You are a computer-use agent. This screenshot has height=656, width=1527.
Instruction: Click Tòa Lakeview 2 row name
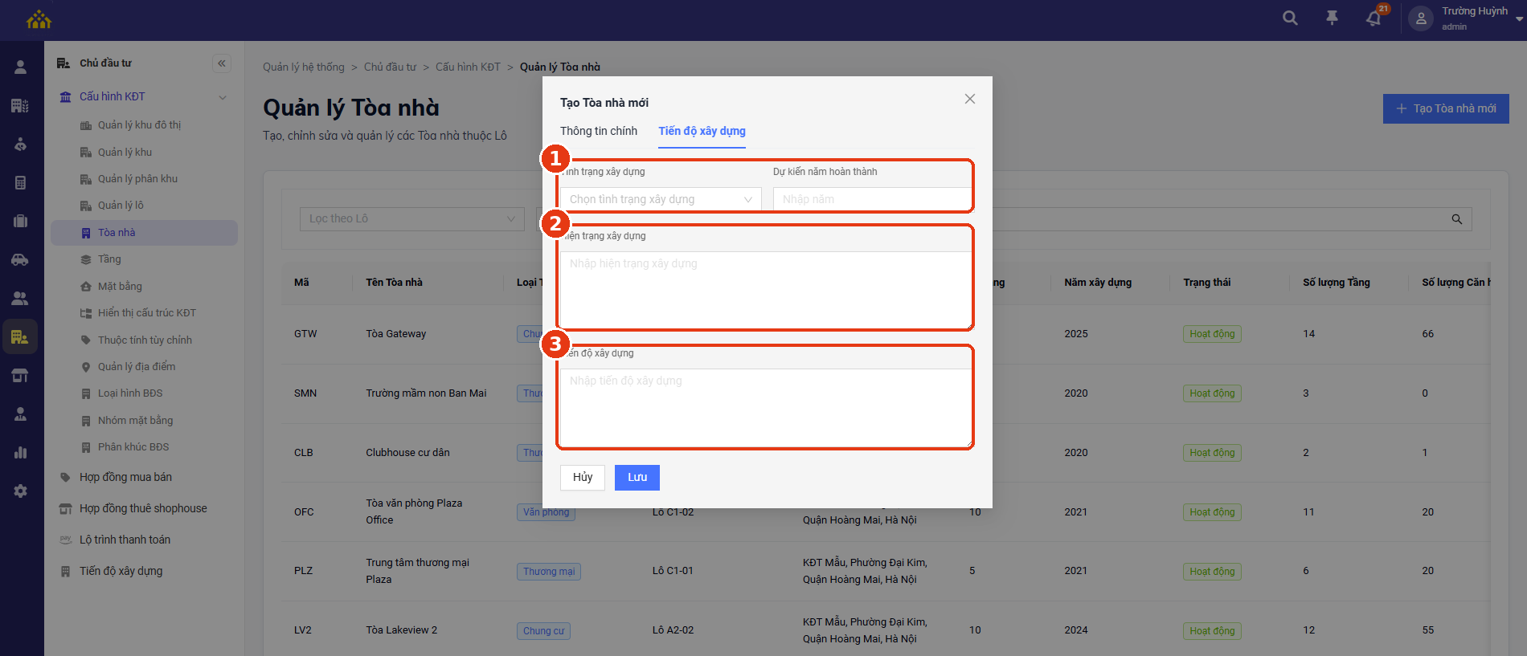[402, 630]
